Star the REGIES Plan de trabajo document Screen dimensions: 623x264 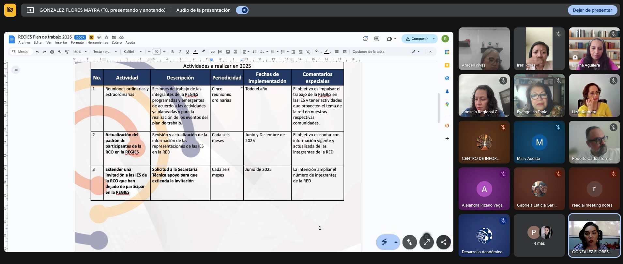coord(106,37)
